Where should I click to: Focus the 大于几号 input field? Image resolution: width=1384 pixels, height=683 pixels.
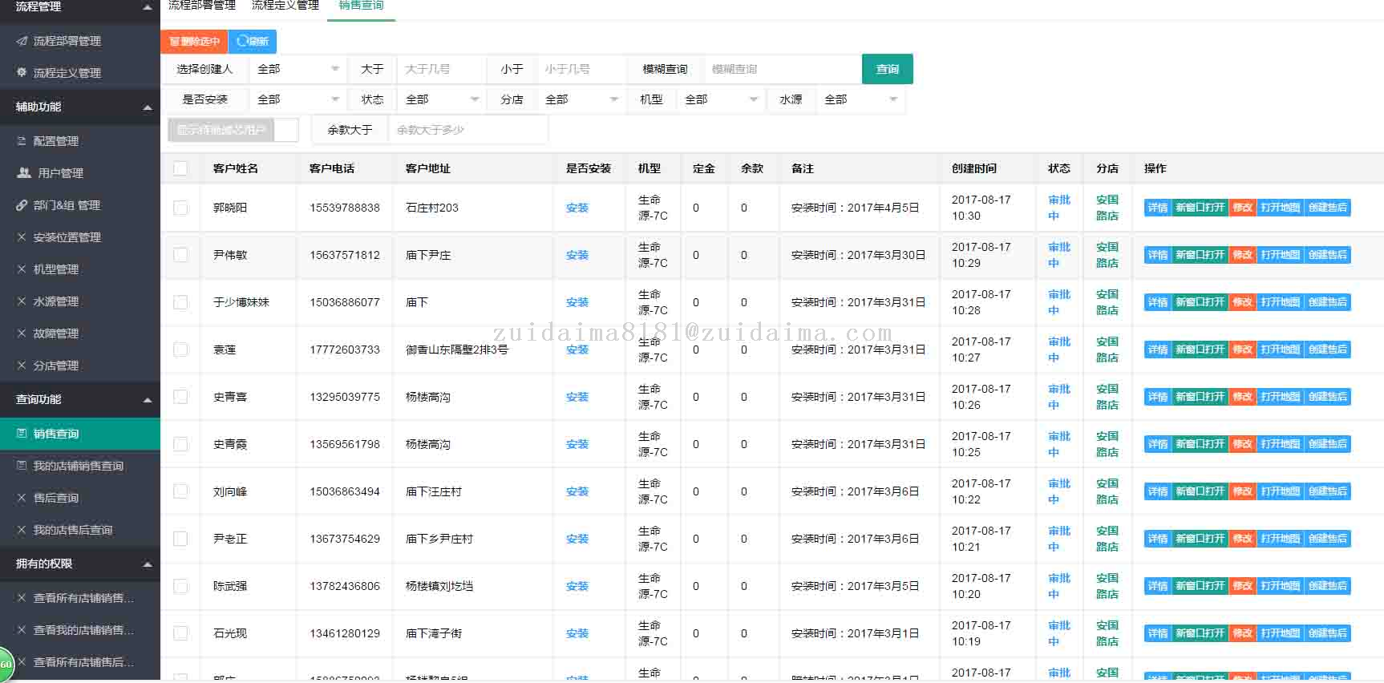[x=442, y=69]
